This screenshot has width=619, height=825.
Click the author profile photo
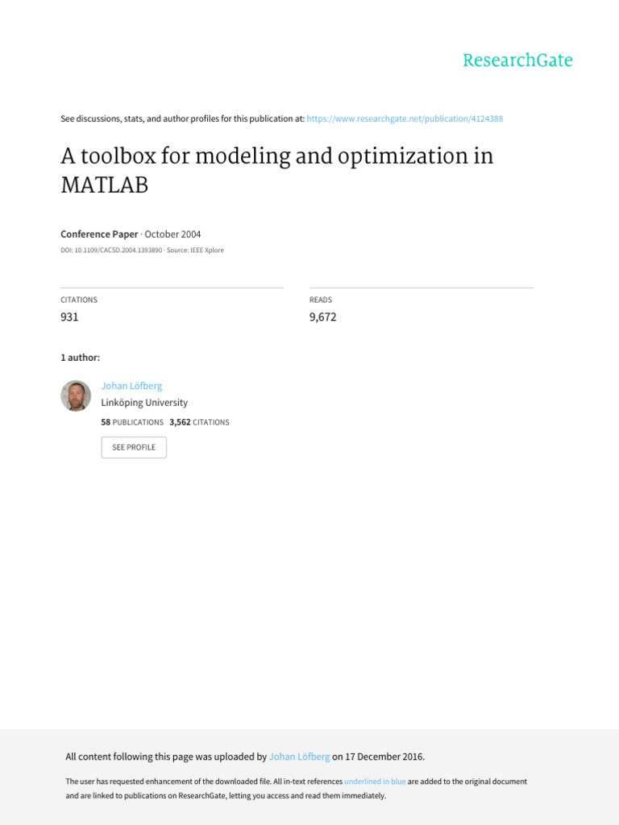click(x=76, y=396)
